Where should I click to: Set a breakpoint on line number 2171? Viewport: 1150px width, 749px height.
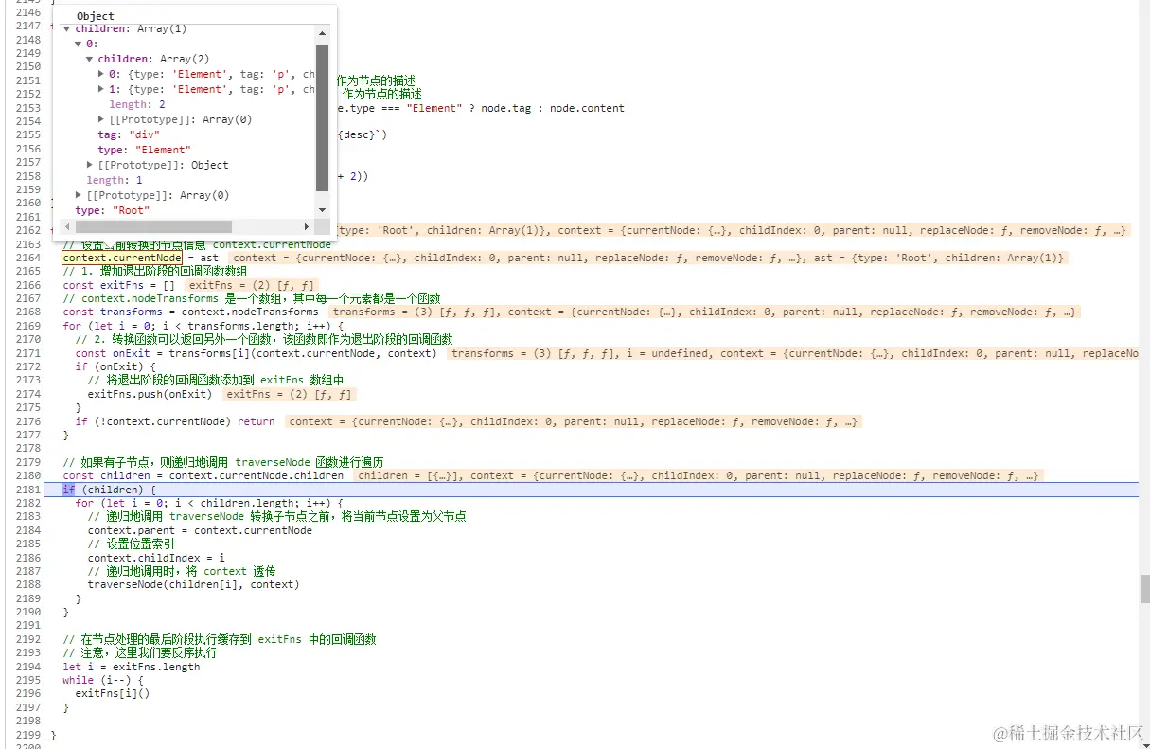click(x=28, y=353)
